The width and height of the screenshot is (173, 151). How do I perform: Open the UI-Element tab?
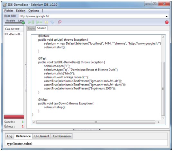41,136
